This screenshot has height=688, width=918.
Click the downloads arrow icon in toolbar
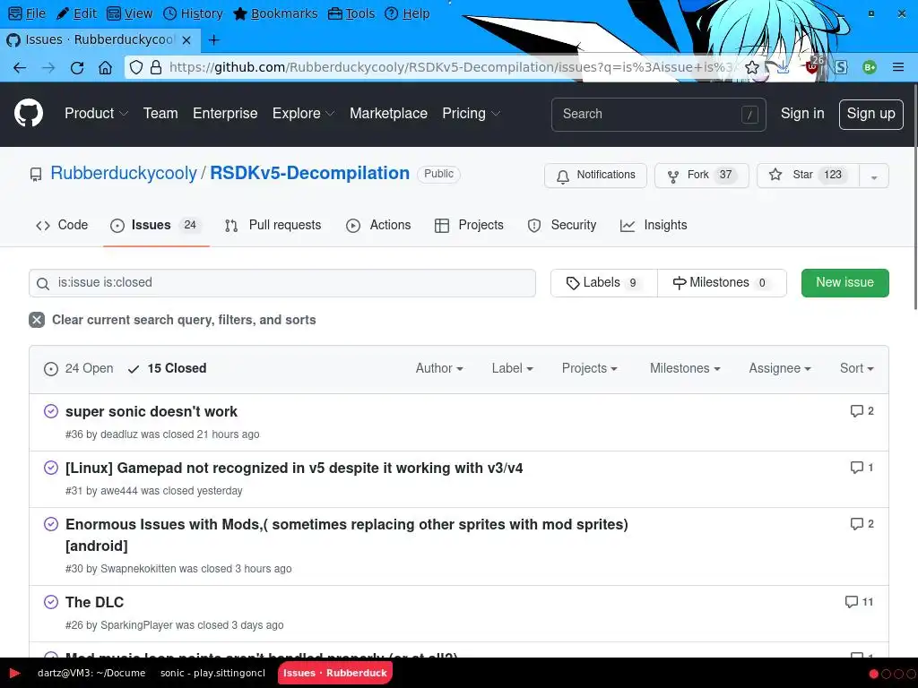click(783, 67)
